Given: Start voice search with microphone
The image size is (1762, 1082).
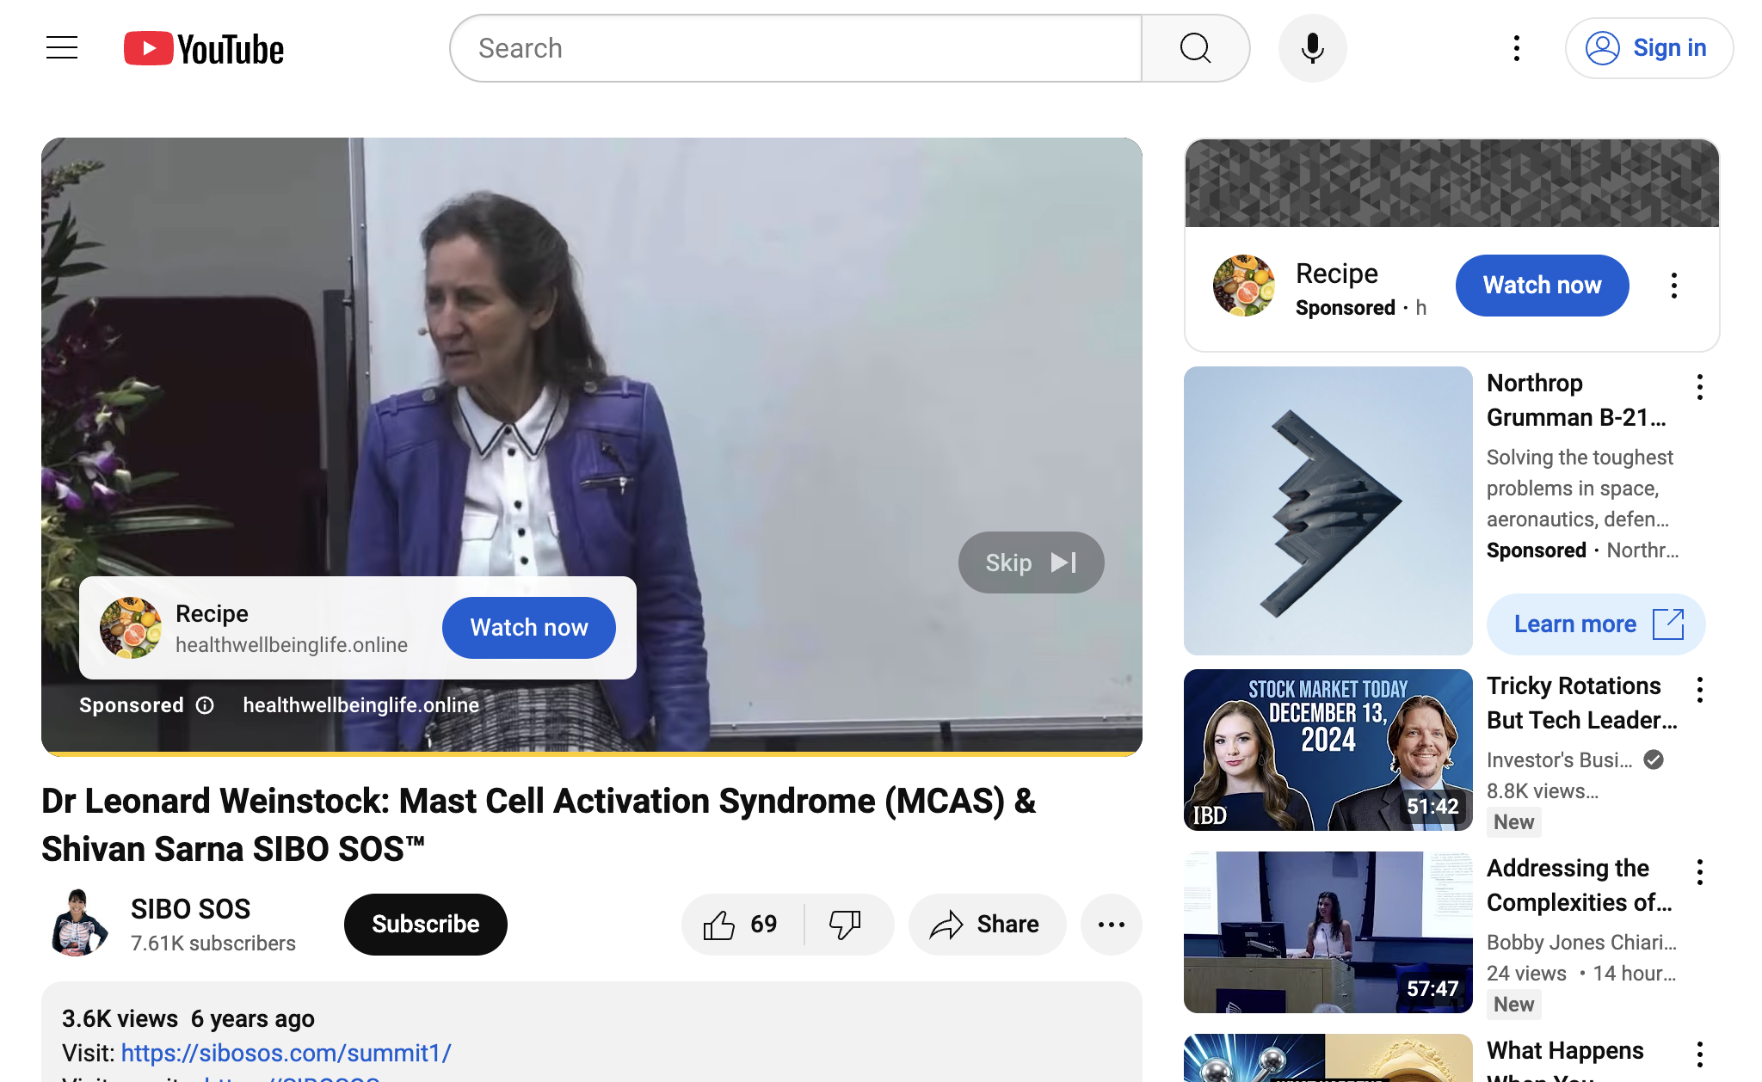Looking at the screenshot, I should tap(1312, 48).
